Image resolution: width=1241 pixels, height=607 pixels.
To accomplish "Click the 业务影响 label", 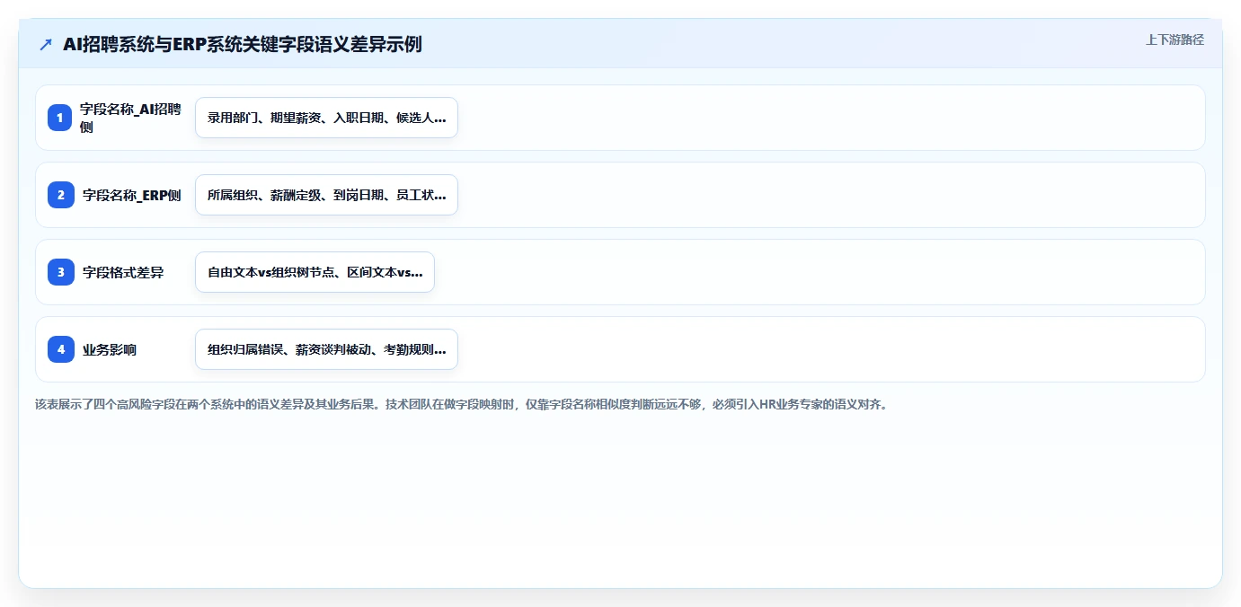I will tap(110, 349).
